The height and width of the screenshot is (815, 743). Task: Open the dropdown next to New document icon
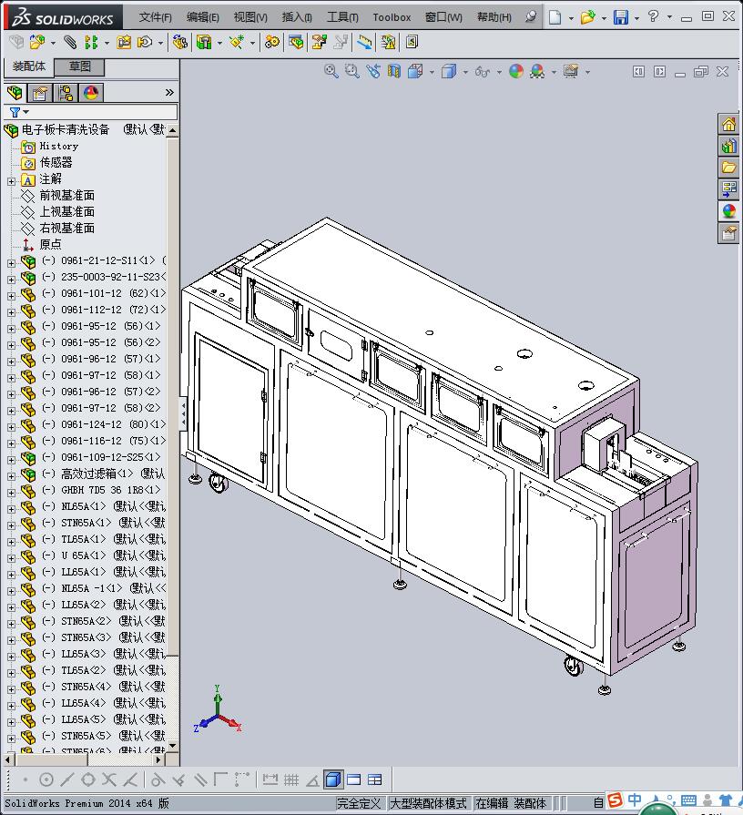pyautogui.click(x=571, y=18)
